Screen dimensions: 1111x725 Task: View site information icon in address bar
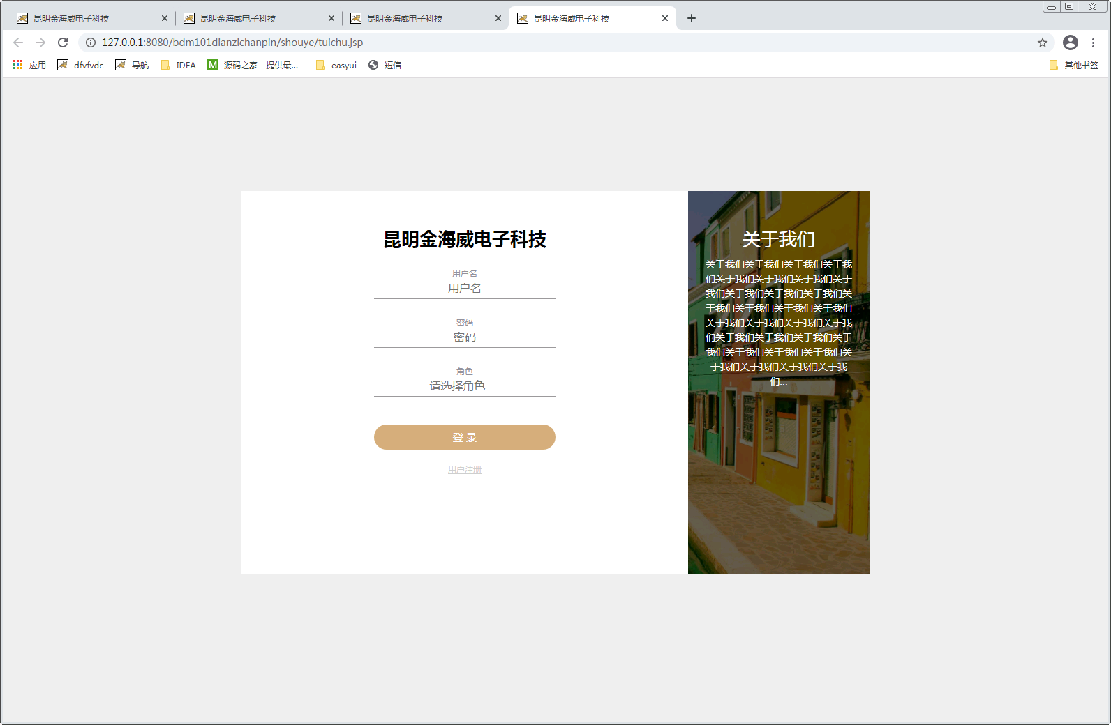[x=91, y=43]
